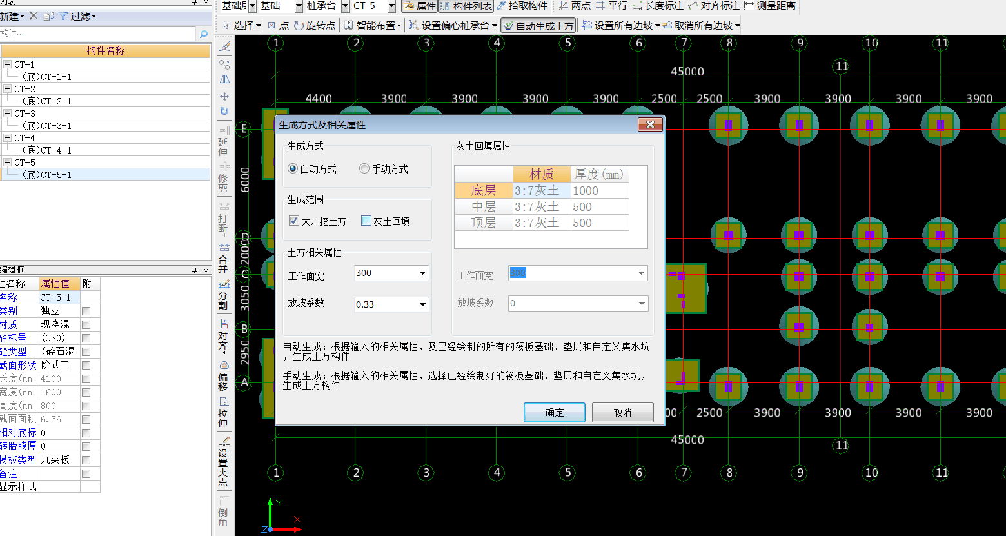Screen dimensions: 1006x536
Task: Click the 平行 (parallel) axis tool
Action: pyautogui.click(x=611, y=6)
